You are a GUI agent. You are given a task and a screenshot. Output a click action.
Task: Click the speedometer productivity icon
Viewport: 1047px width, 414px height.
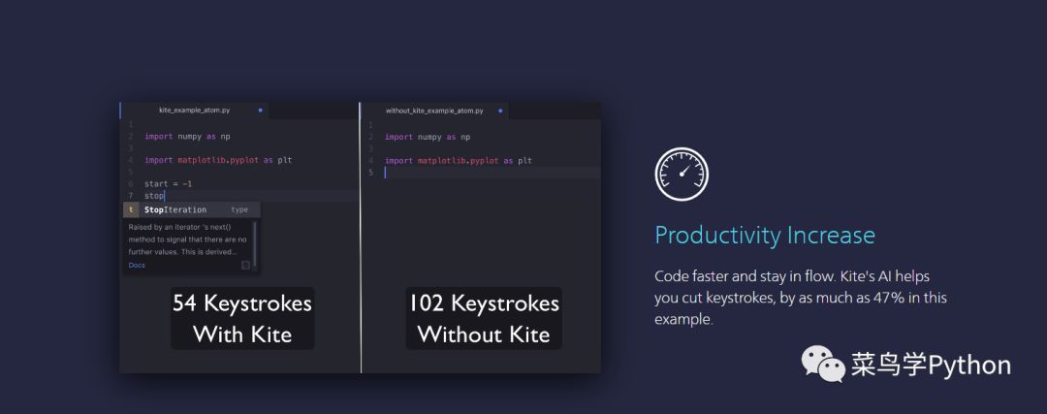[682, 174]
